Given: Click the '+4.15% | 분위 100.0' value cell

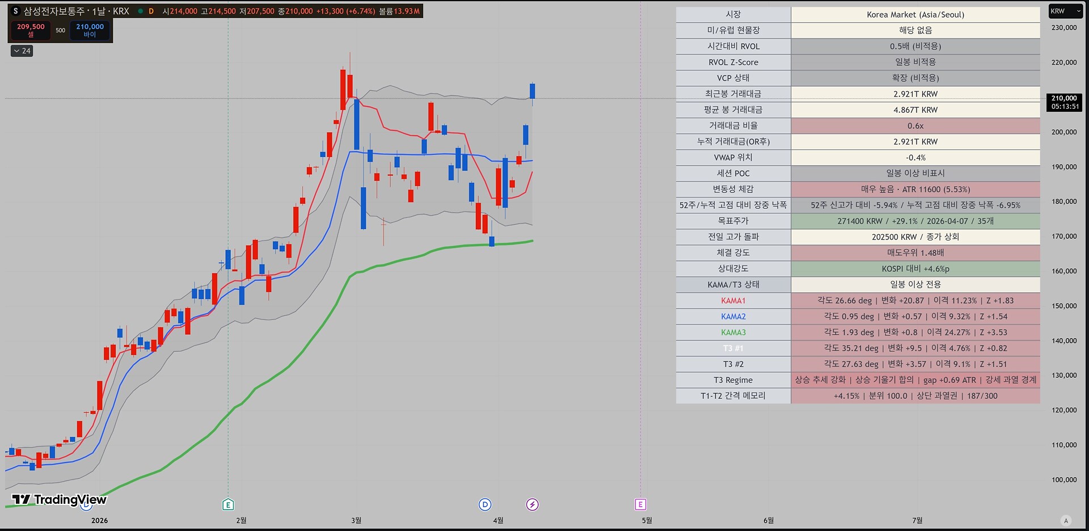Looking at the screenshot, I should 915,396.
